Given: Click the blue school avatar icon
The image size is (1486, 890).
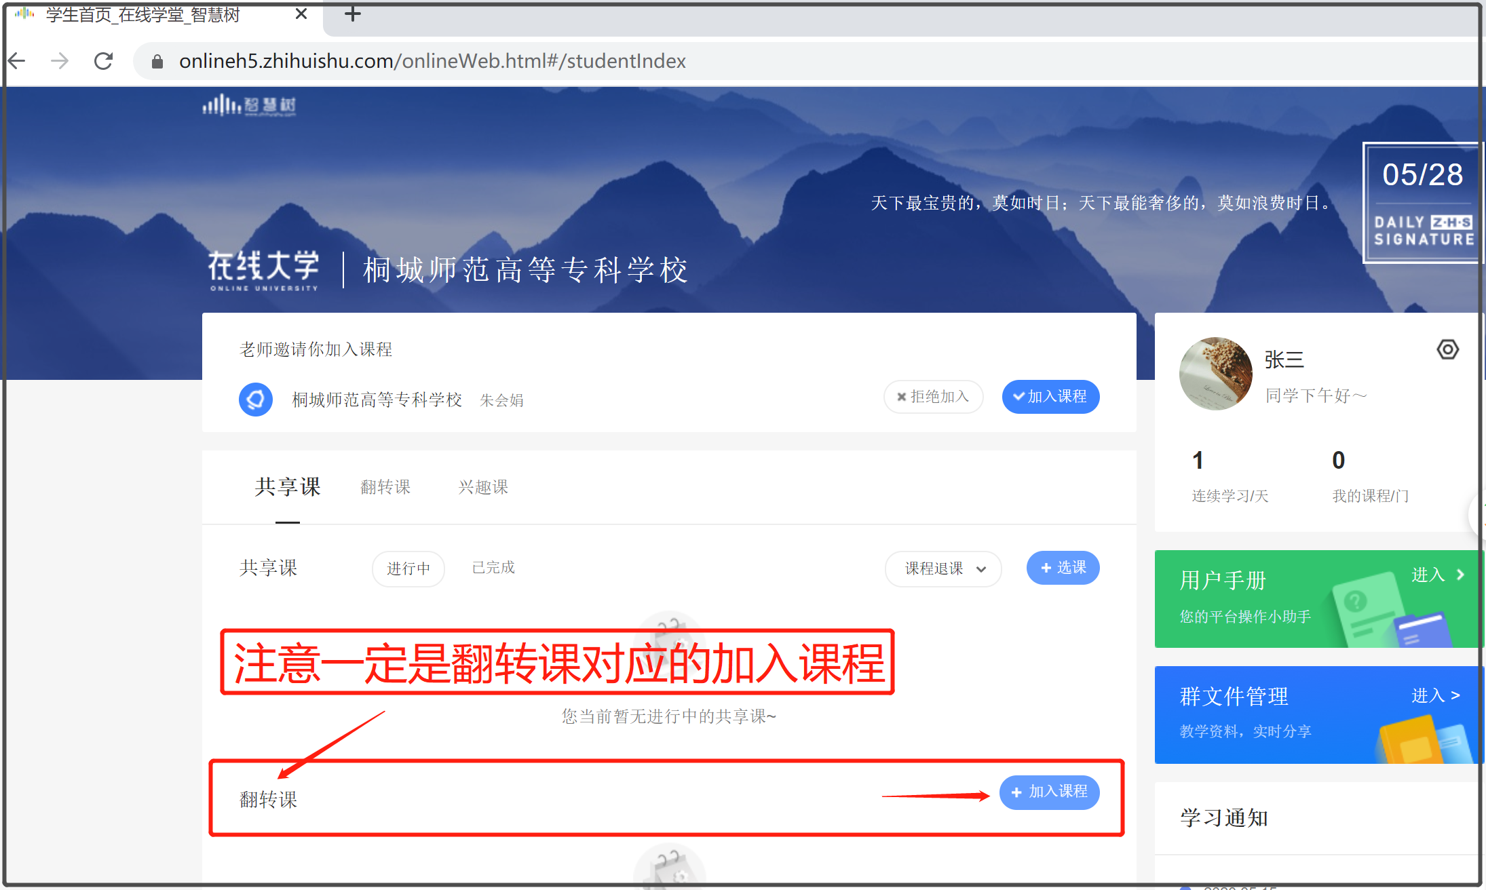Looking at the screenshot, I should point(256,400).
